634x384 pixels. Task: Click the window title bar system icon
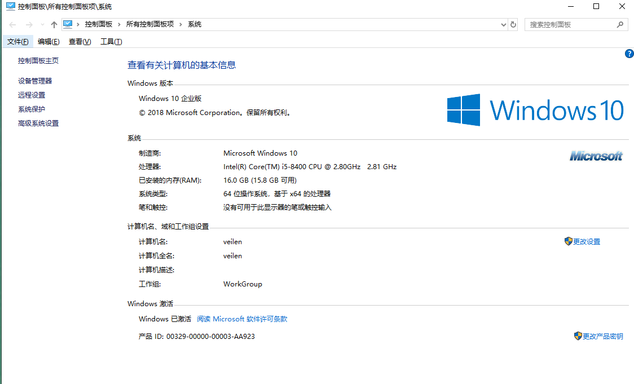coord(11,6)
